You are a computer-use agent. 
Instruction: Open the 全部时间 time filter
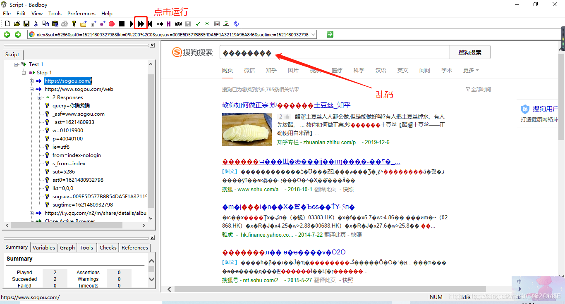click(478, 89)
